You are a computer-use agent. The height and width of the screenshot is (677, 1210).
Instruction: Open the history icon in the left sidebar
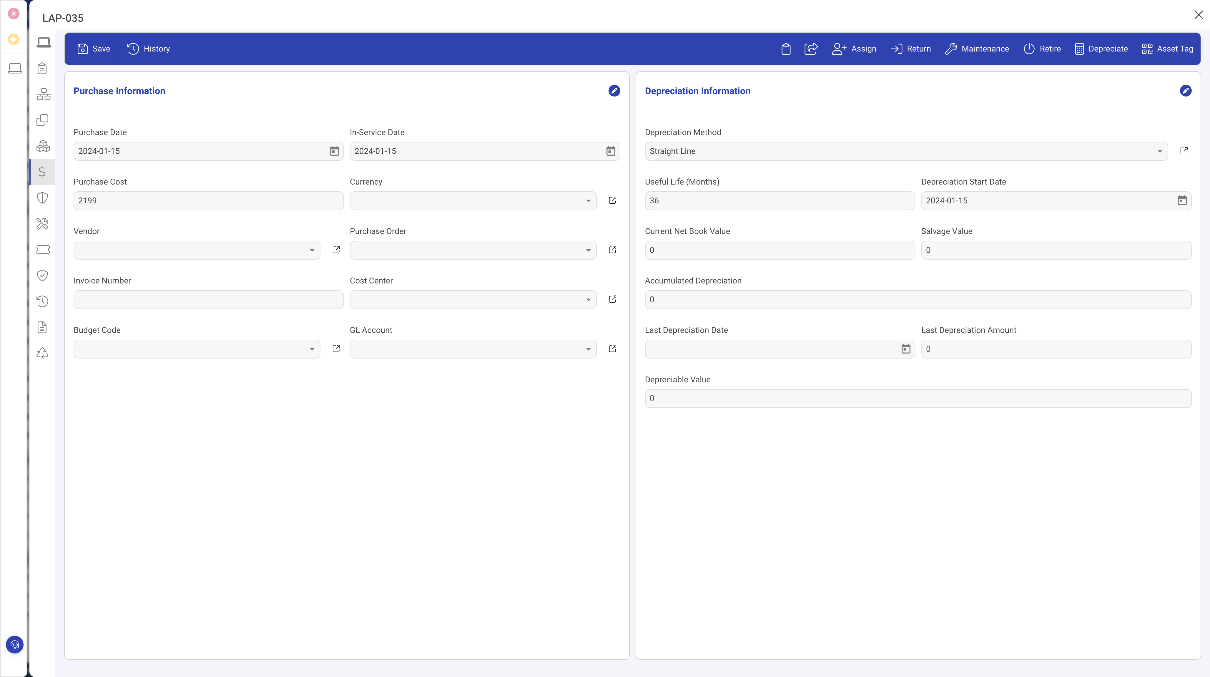(43, 301)
